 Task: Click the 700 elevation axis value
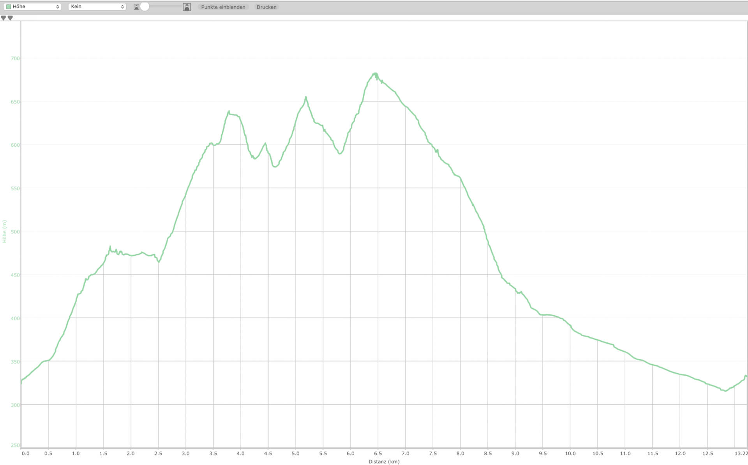pyautogui.click(x=15, y=58)
